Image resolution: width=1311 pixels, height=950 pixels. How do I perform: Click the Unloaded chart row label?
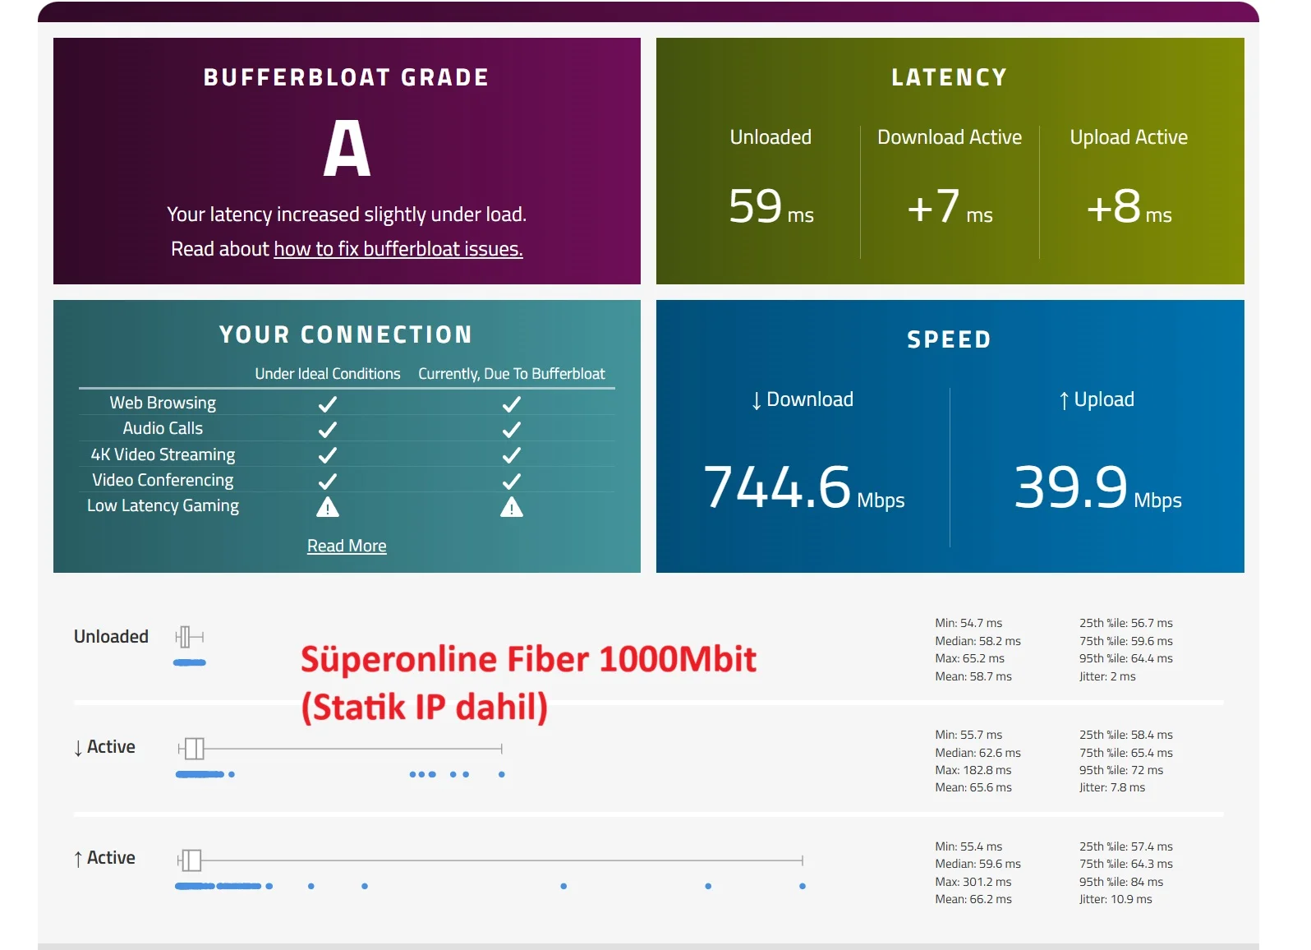pos(111,637)
